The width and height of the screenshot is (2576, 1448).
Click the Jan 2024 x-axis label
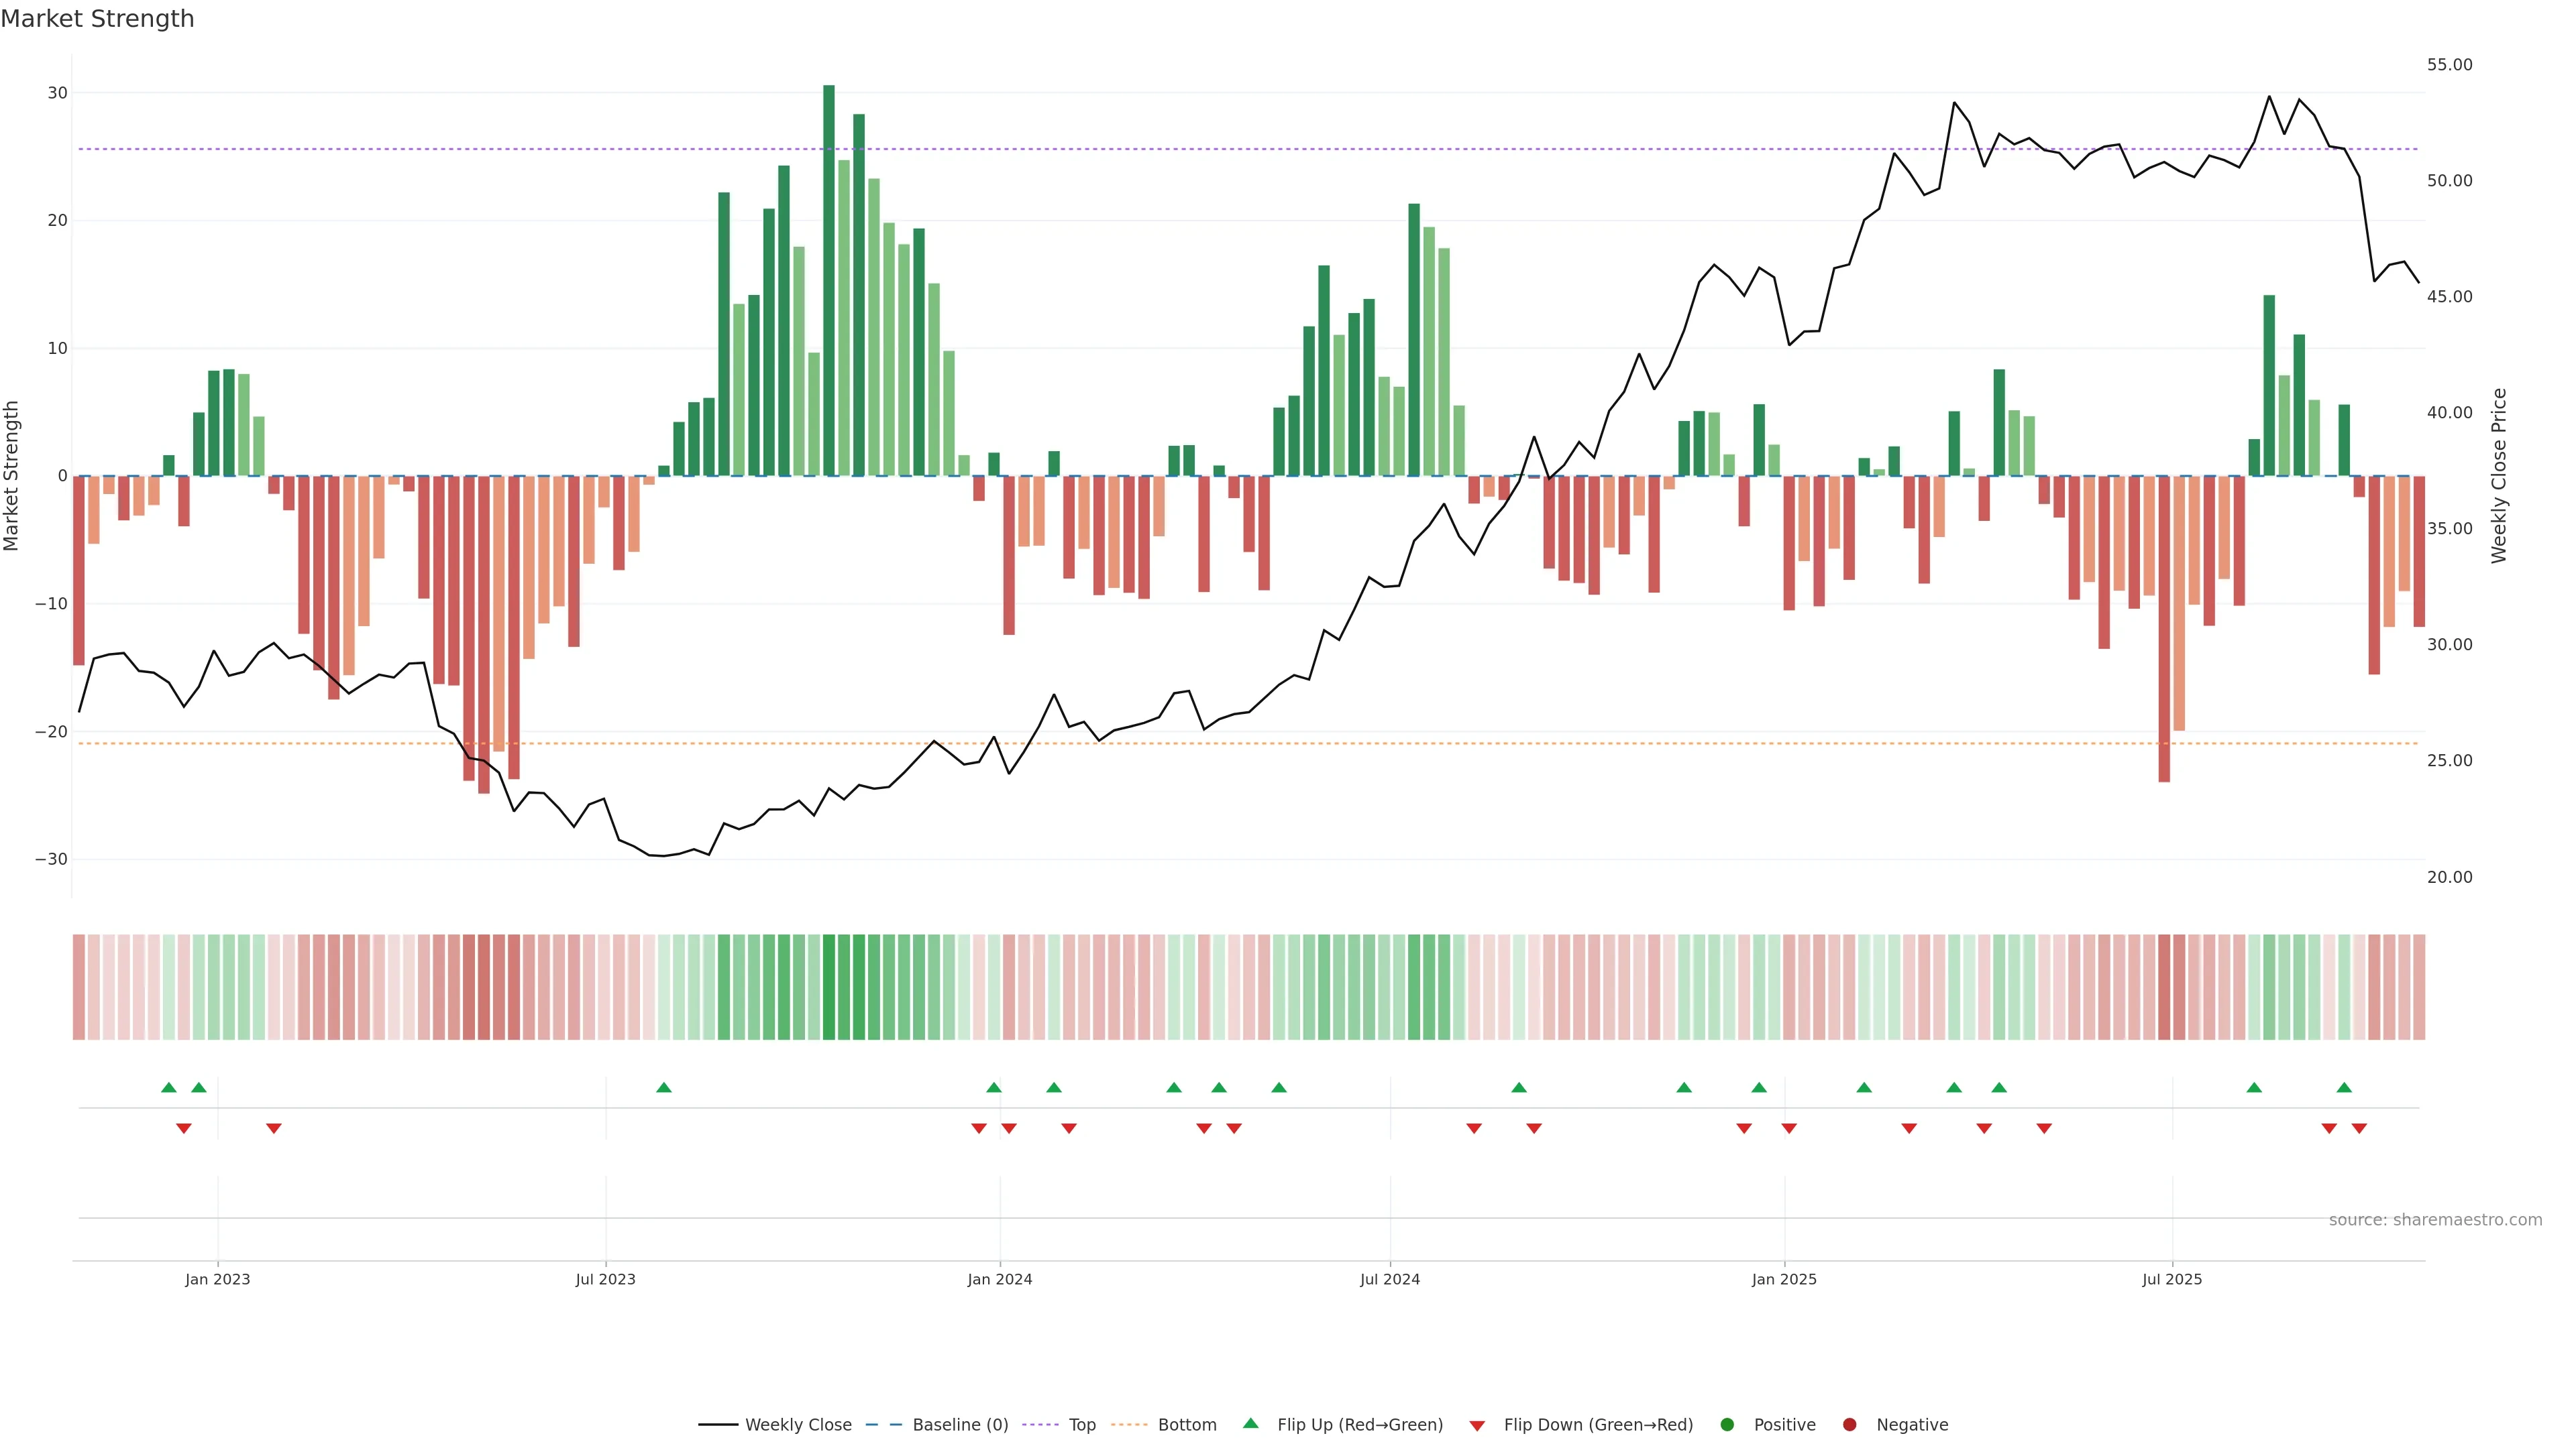click(999, 1279)
